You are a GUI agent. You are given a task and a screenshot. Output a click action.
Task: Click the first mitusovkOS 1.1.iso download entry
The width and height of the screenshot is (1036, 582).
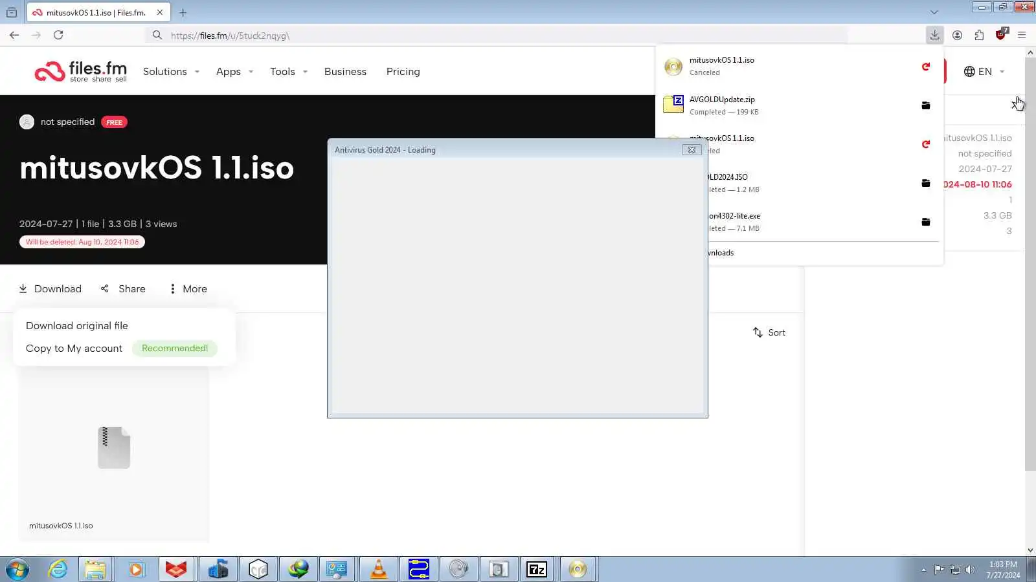pyautogui.click(x=787, y=66)
